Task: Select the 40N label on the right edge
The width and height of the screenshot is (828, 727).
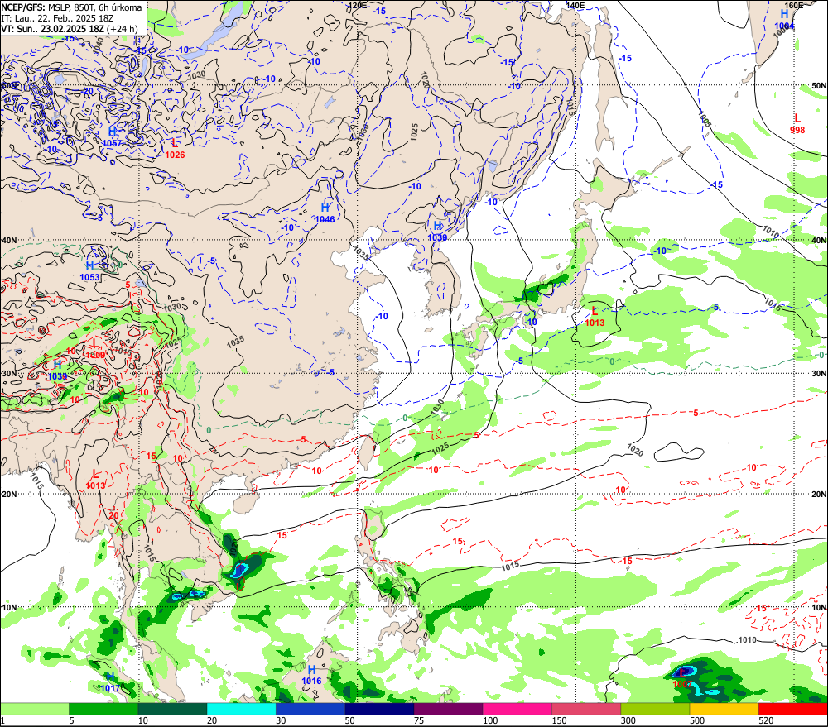Action: pos(819,240)
